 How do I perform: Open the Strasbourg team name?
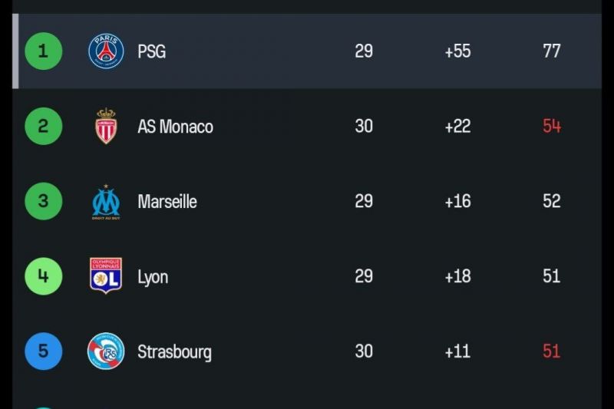pyautogui.click(x=174, y=352)
